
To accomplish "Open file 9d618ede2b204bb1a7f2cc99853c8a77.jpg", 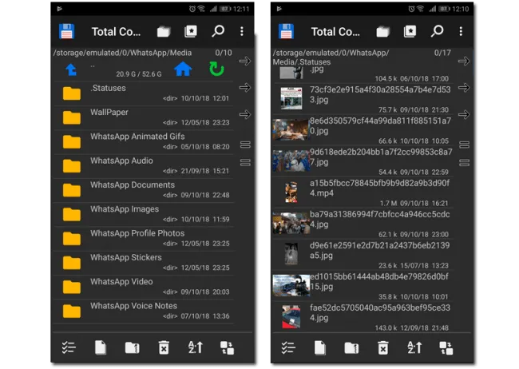I will [363, 161].
